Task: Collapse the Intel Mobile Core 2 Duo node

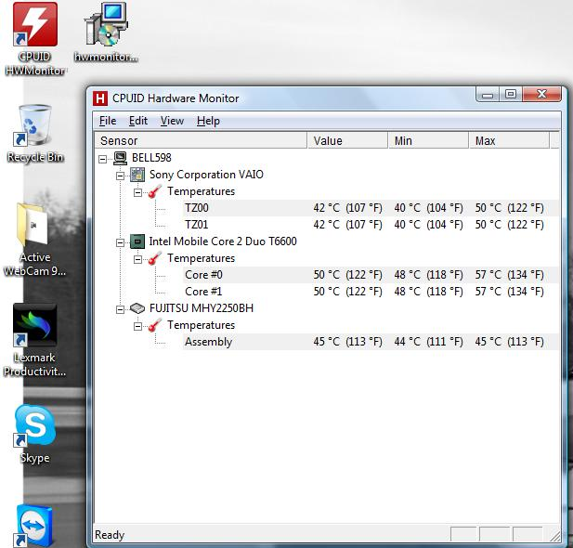Action: [120, 242]
